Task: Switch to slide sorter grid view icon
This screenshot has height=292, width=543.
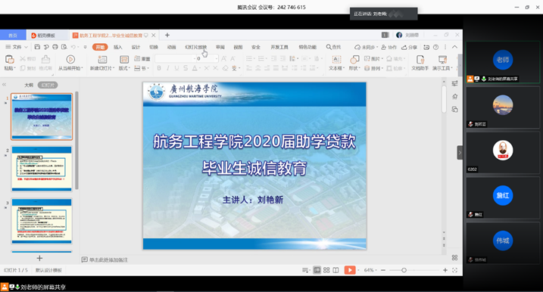Action: [326, 270]
